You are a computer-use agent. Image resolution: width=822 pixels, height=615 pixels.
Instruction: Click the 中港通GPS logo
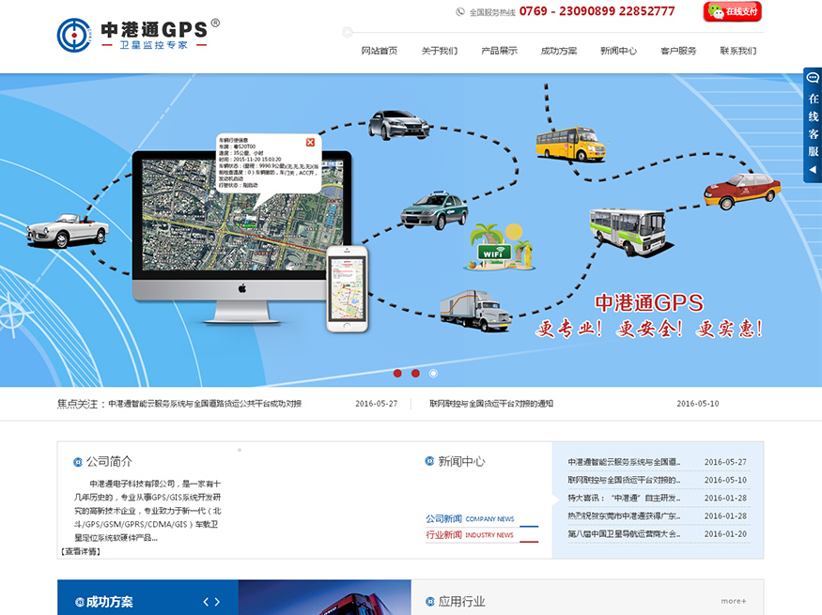(138, 35)
